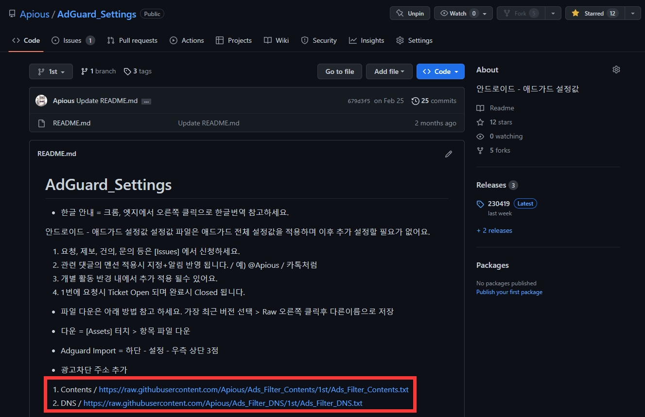The image size is (645, 417).
Task: Click the pin icon in Unpin button
Action: click(x=400, y=13)
